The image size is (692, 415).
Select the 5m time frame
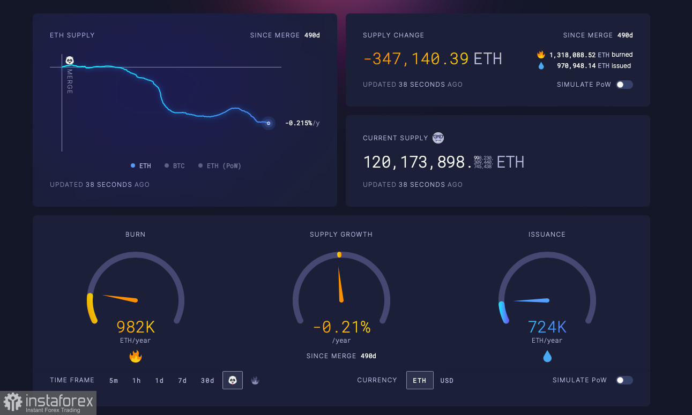click(114, 381)
